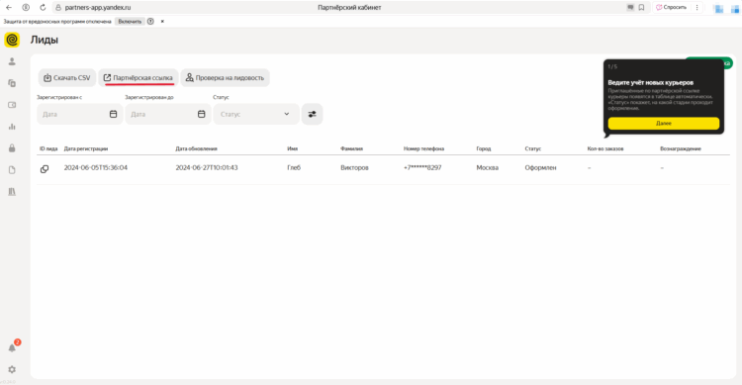Image resolution: width=742 pixels, height=385 pixels.
Task: Click yellow 'Далее' button in tooltip
Action: [664, 123]
